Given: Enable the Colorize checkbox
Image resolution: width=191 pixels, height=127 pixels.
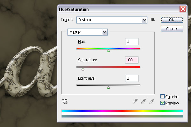Looking at the screenshot, I should point(163,97).
